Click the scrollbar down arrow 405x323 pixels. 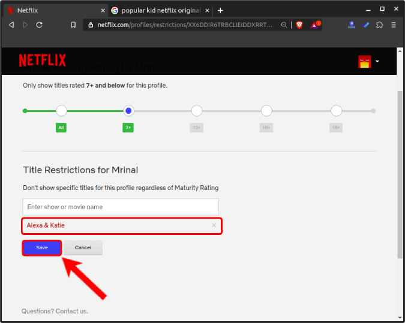400,318
